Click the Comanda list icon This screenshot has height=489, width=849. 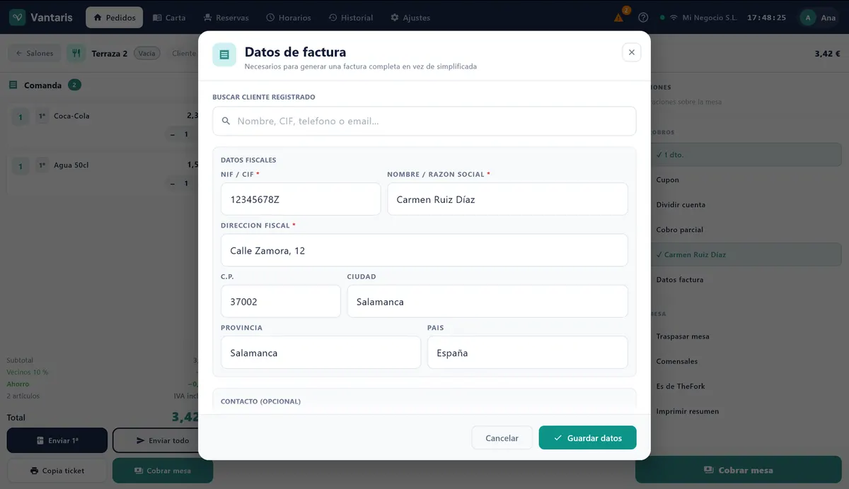click(x=13, y=85)
